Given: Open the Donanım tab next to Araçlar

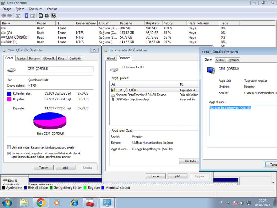Looking at the screenshot, I should pos(34,59).
